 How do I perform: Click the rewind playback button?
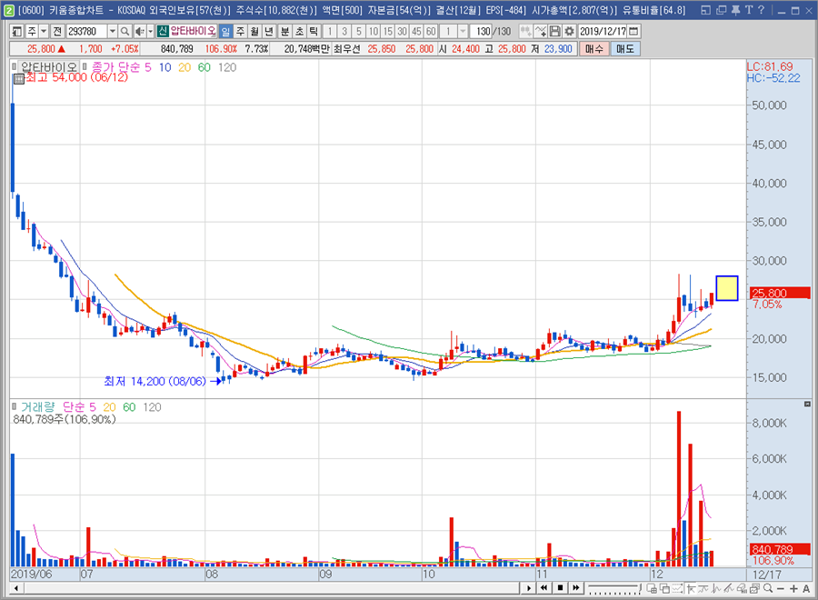tap(544, 588)
